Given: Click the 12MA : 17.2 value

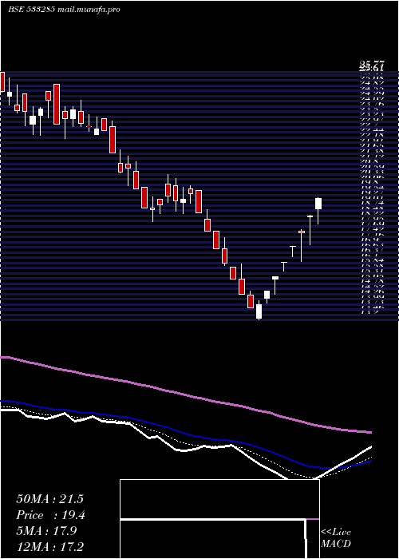Looking at the screenshot, I should (x=52, y=546).
